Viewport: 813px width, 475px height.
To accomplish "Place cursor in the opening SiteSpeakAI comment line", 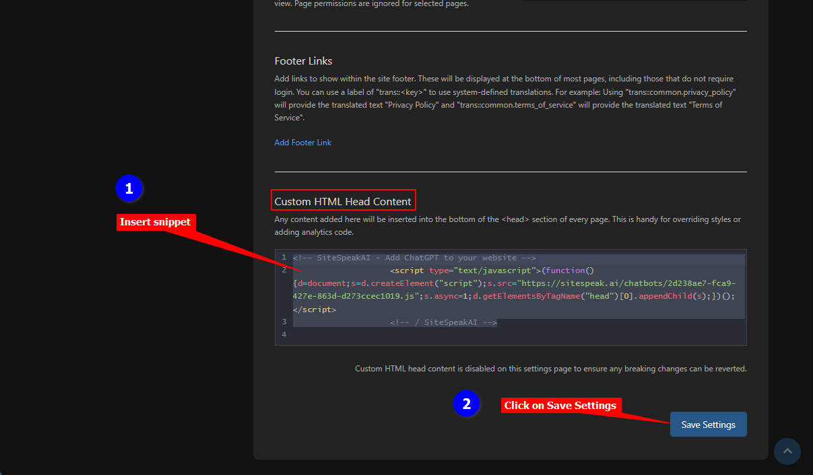I will click(414, 258).
